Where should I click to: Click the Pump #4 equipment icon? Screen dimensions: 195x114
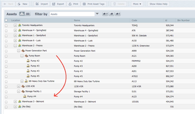click(25, 96)
